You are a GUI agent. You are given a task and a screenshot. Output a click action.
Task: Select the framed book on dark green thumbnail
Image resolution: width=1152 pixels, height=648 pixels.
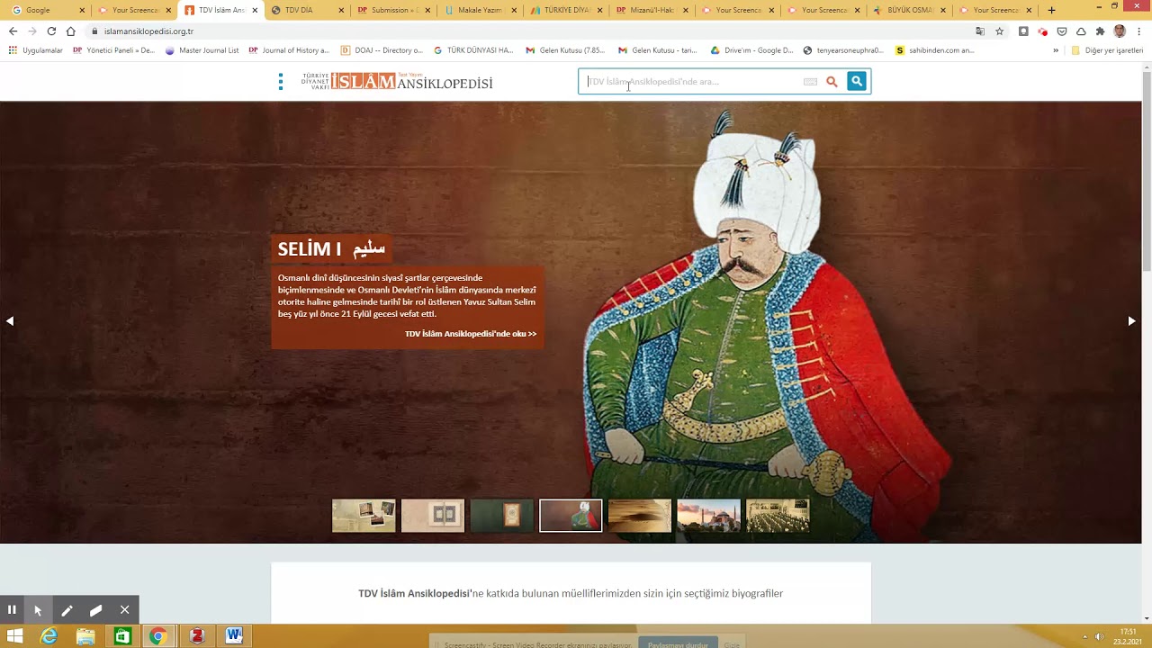(x=502, y=516)
